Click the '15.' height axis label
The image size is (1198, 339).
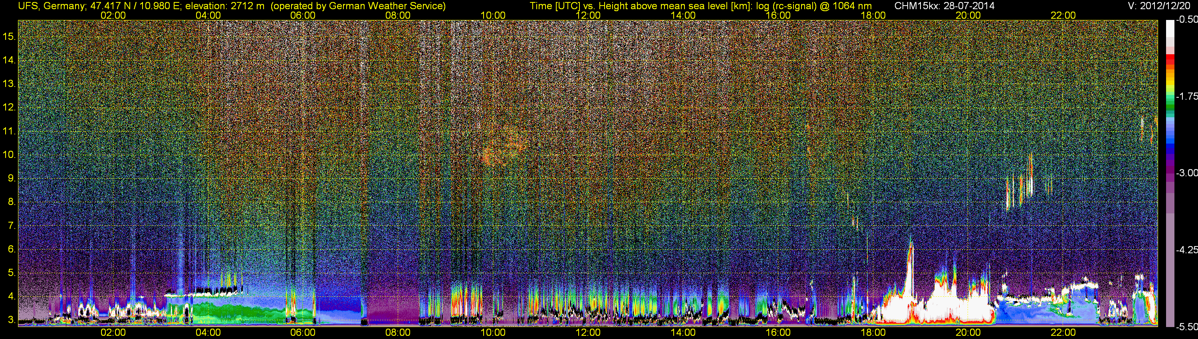pyautogui.click(x=9, y=36)
